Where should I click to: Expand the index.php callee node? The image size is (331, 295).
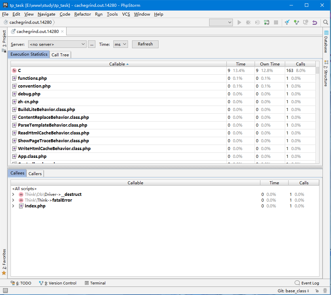coord(13,206)
